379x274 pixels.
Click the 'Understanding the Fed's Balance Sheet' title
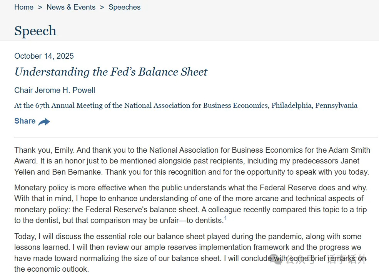[111, 72]
